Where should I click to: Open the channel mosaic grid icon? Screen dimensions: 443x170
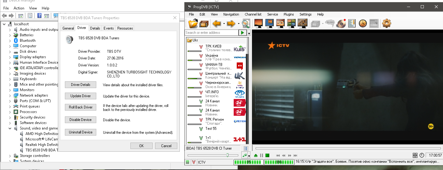pos(302,23)
